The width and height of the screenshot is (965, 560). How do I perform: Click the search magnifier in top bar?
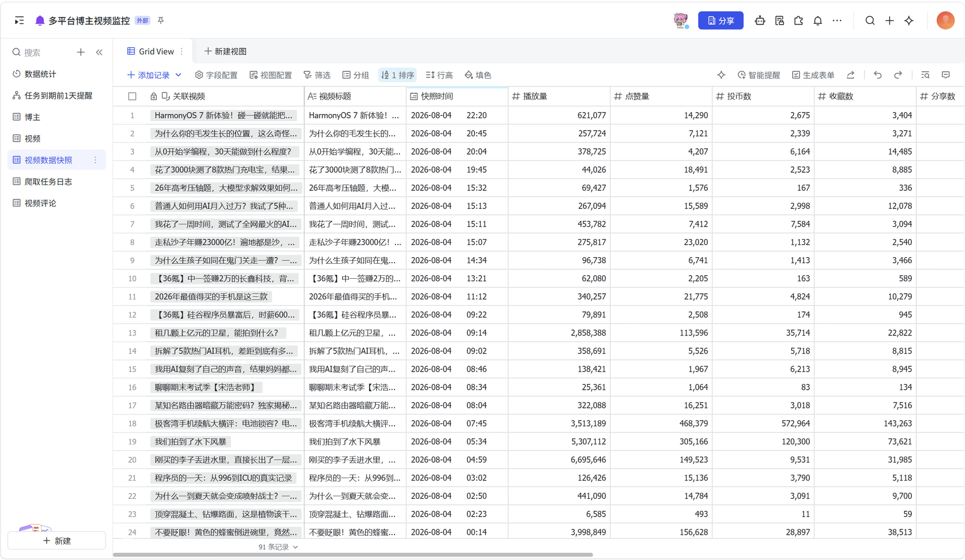[x=870, y=21]
